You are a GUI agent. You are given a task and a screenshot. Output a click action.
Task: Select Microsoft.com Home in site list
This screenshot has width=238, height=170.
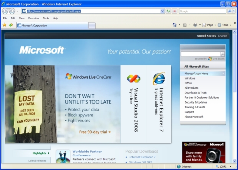pos(202,74)
